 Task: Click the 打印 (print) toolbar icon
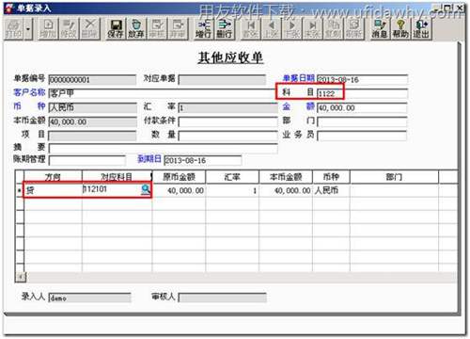[x=14, y=28]
